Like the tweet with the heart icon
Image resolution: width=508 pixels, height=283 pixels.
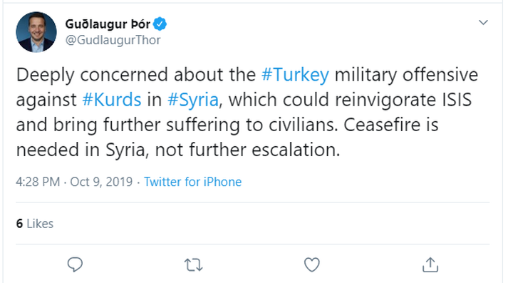311,264
